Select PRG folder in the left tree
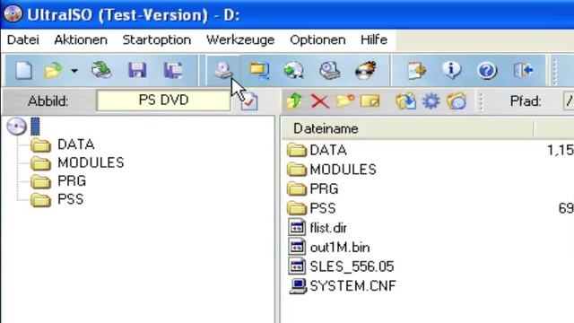The image size is (574, 323). 72,181
